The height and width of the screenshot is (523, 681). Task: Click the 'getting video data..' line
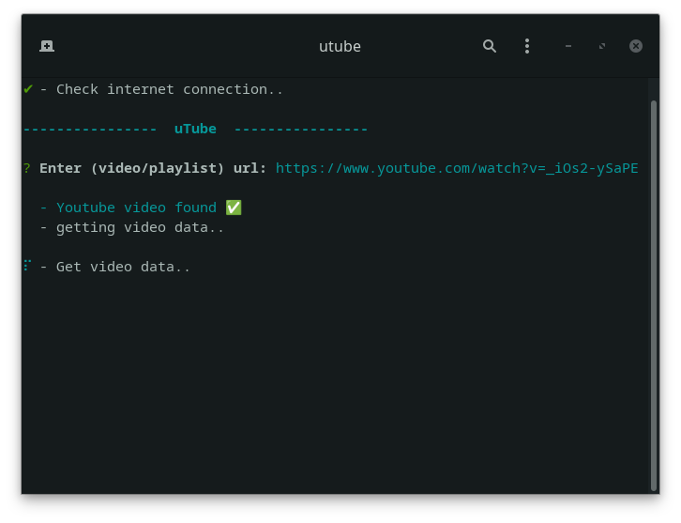[140, 228]
